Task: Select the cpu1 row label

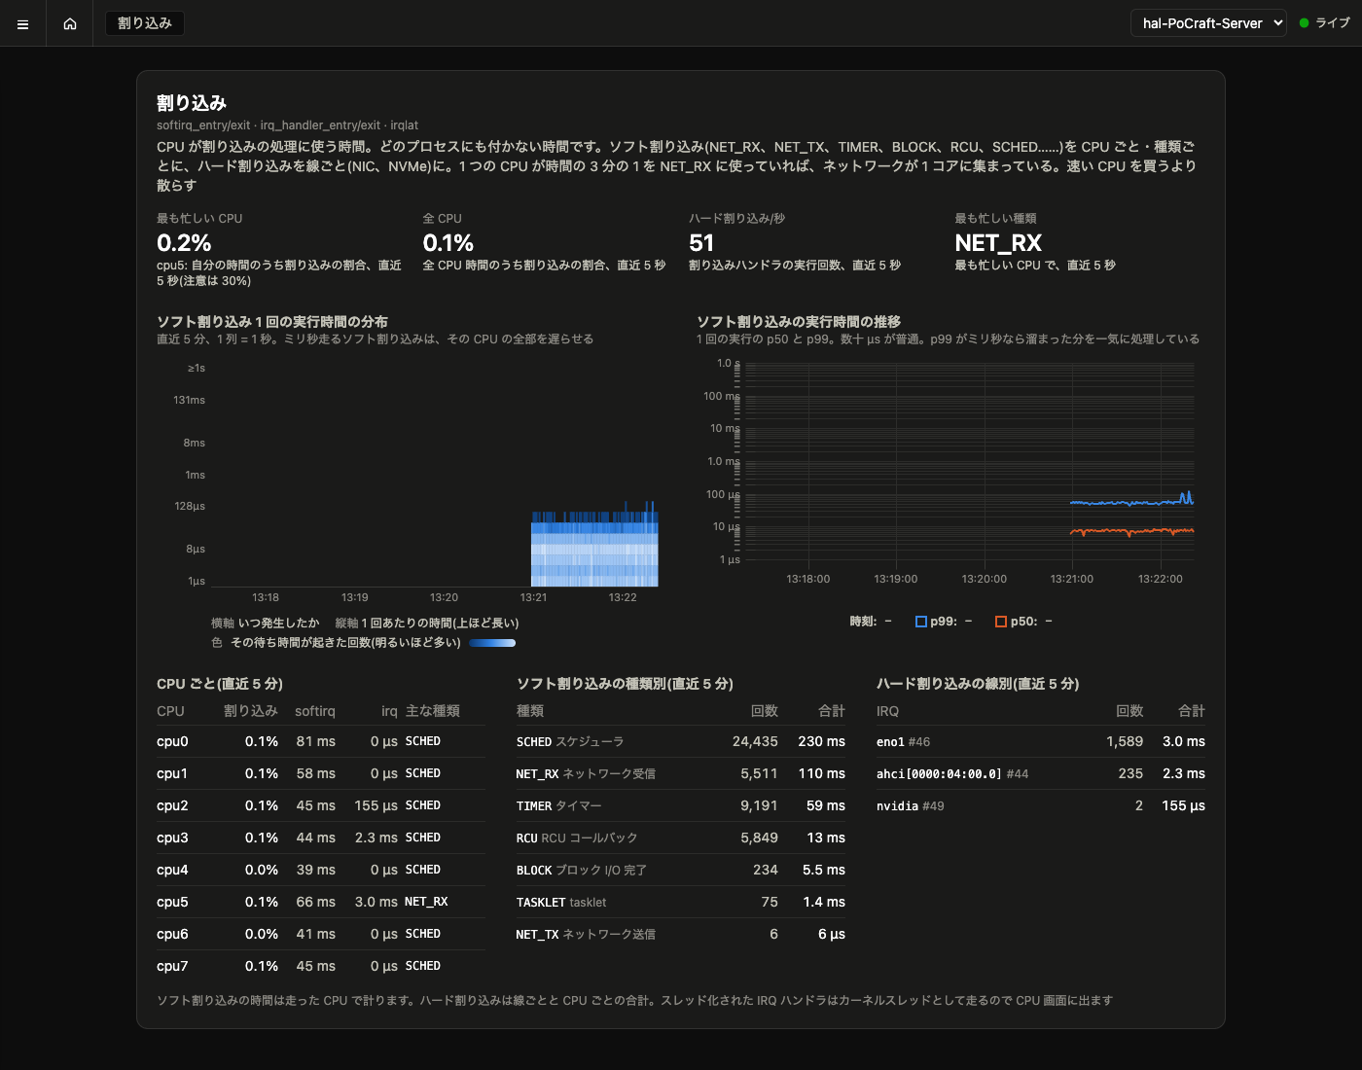Action: pos(172,773)
